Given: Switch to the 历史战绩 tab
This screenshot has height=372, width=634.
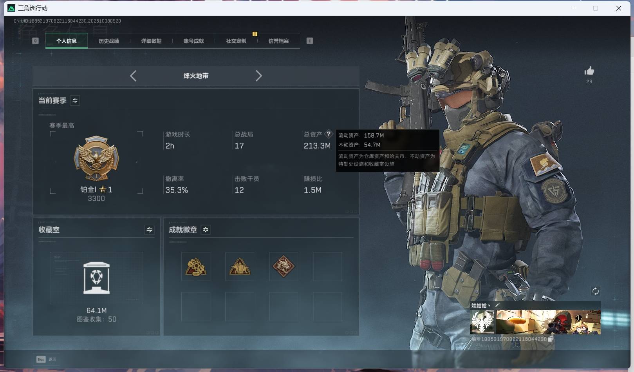Looking at the screenshot, I should 109,41.
